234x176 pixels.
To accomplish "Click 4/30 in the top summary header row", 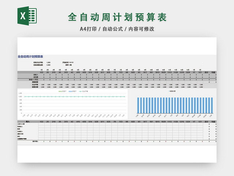I will click(x=84, y=72).
